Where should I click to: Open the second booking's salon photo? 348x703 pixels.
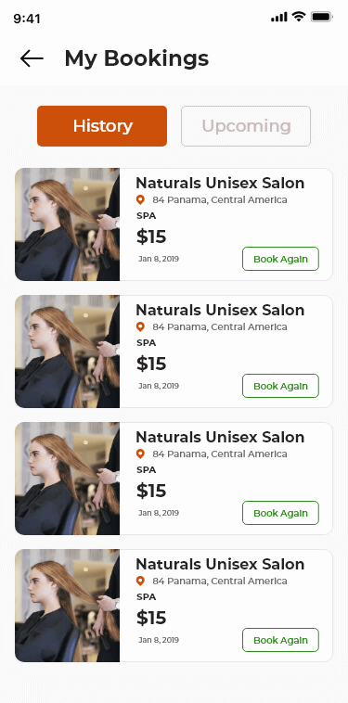(67, 351)
